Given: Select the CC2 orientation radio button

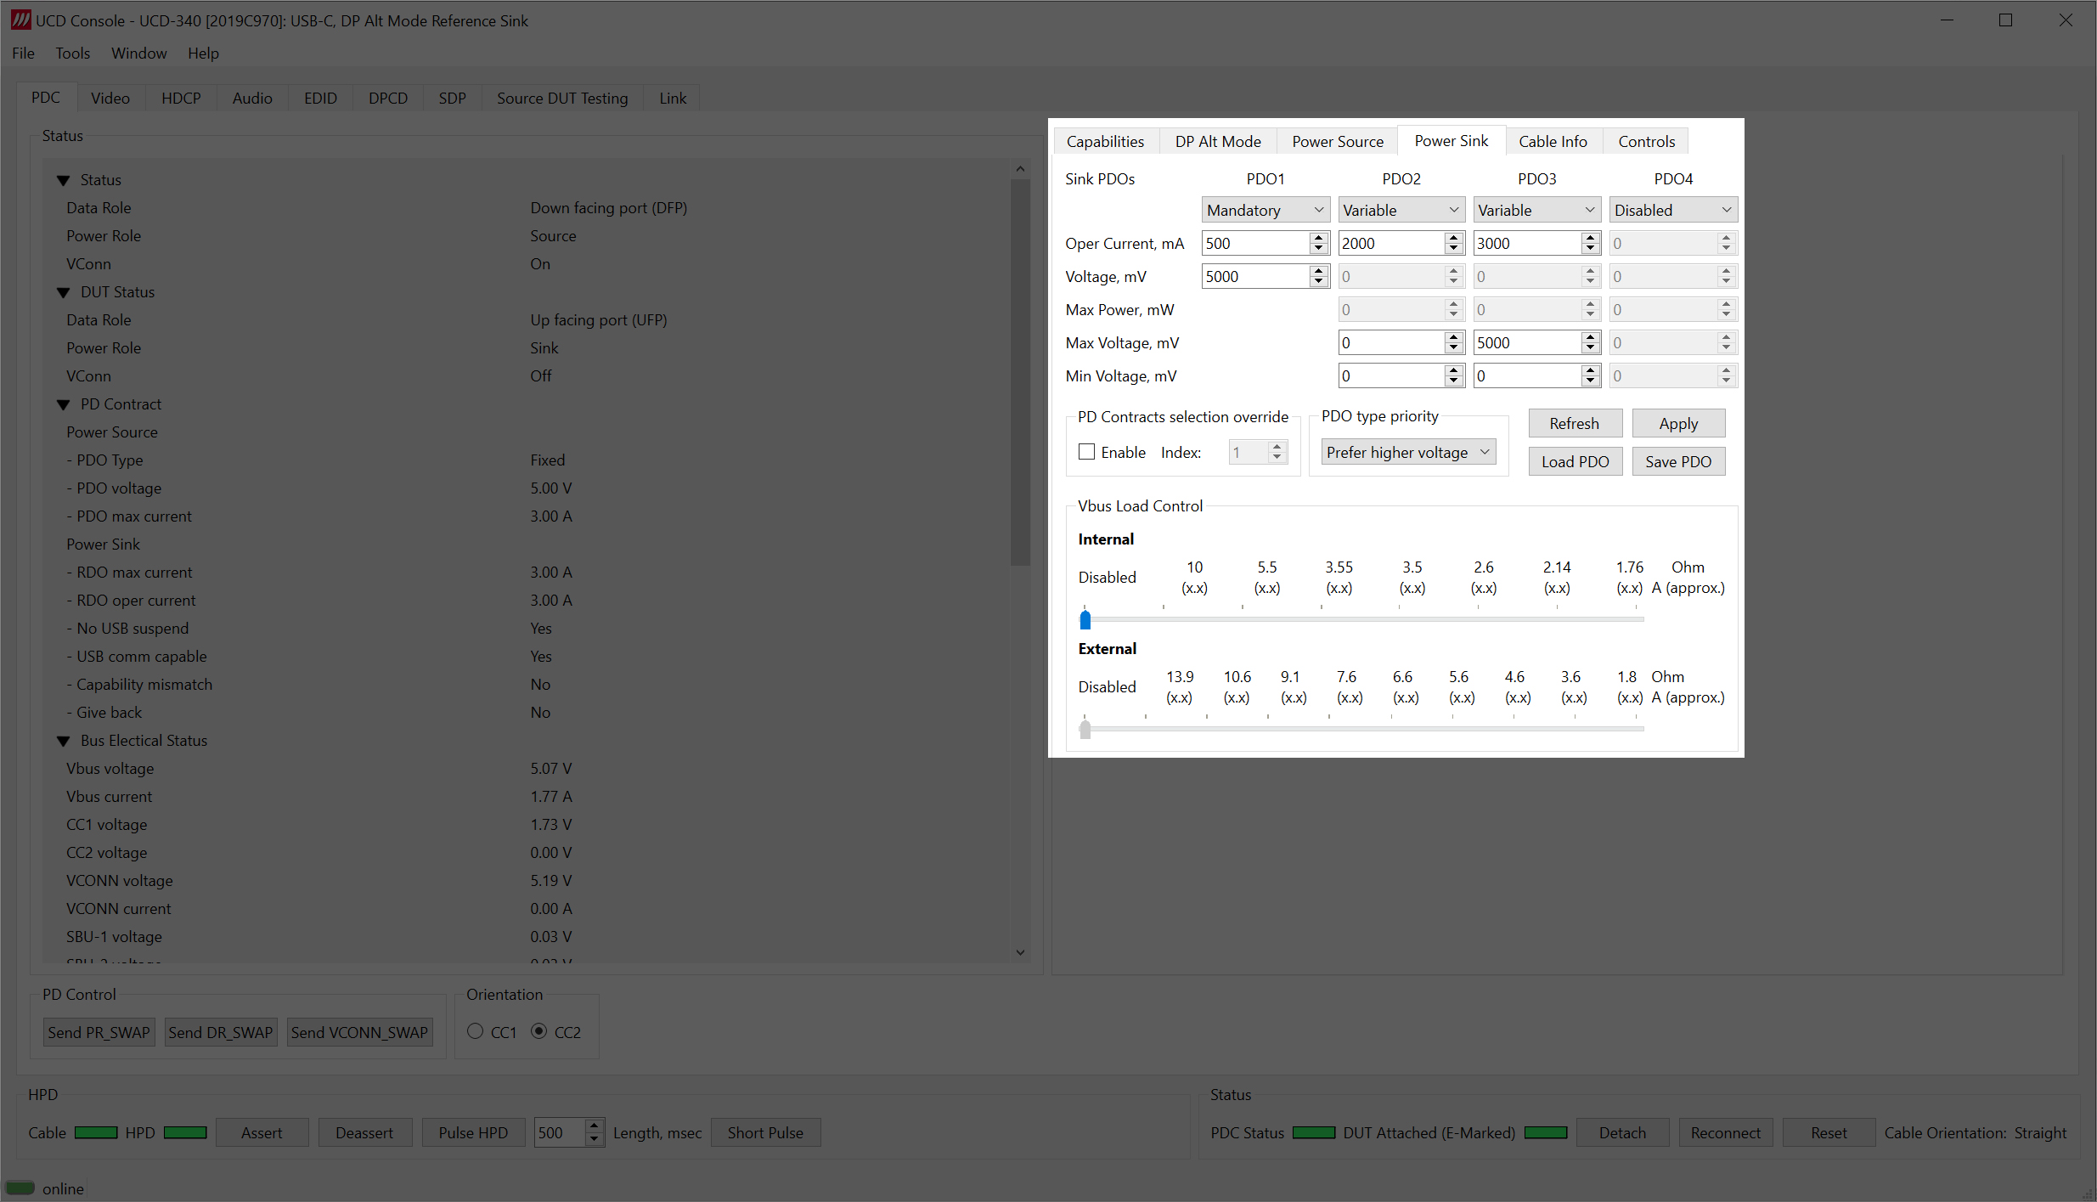Looking at the screenshot, I should point(538,1031).
